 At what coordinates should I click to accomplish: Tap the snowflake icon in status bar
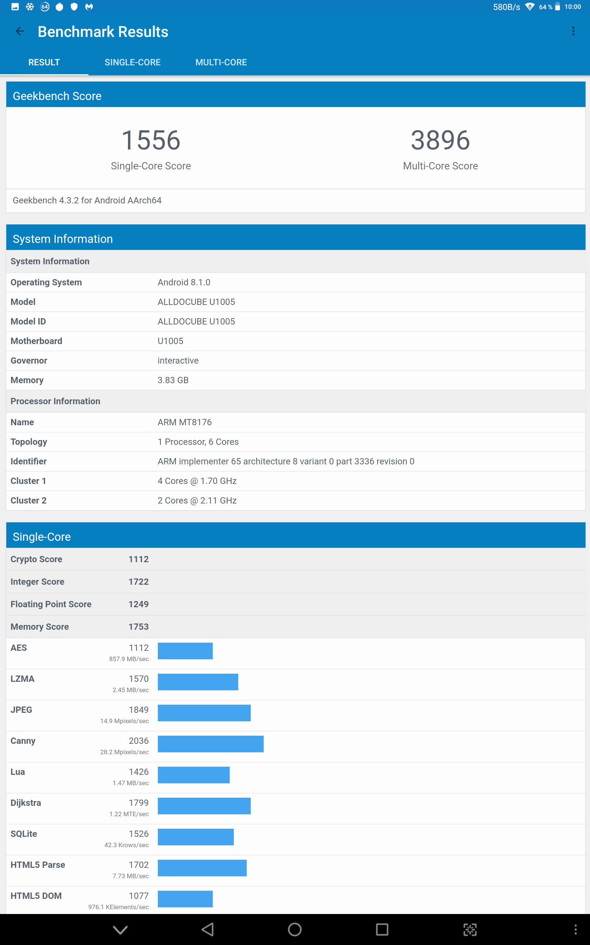point(30,7)
